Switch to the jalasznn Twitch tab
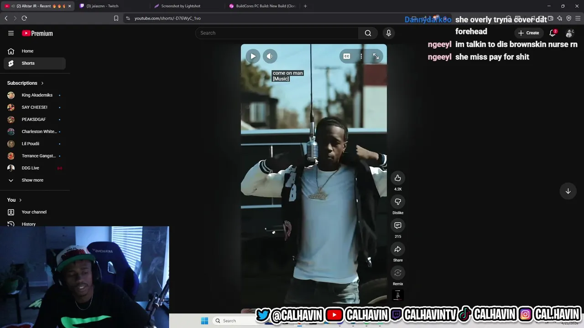The width and height of the screenshot is (584, 328). [x=111, y=6]
